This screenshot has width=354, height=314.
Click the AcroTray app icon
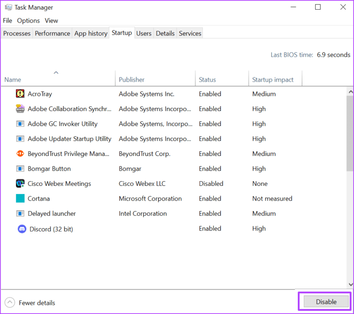20,94
